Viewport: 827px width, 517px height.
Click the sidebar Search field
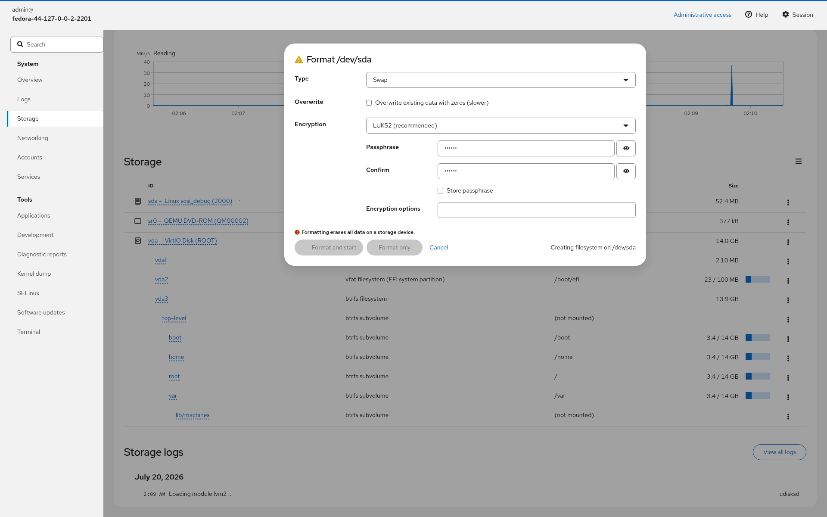pos(57,44)
